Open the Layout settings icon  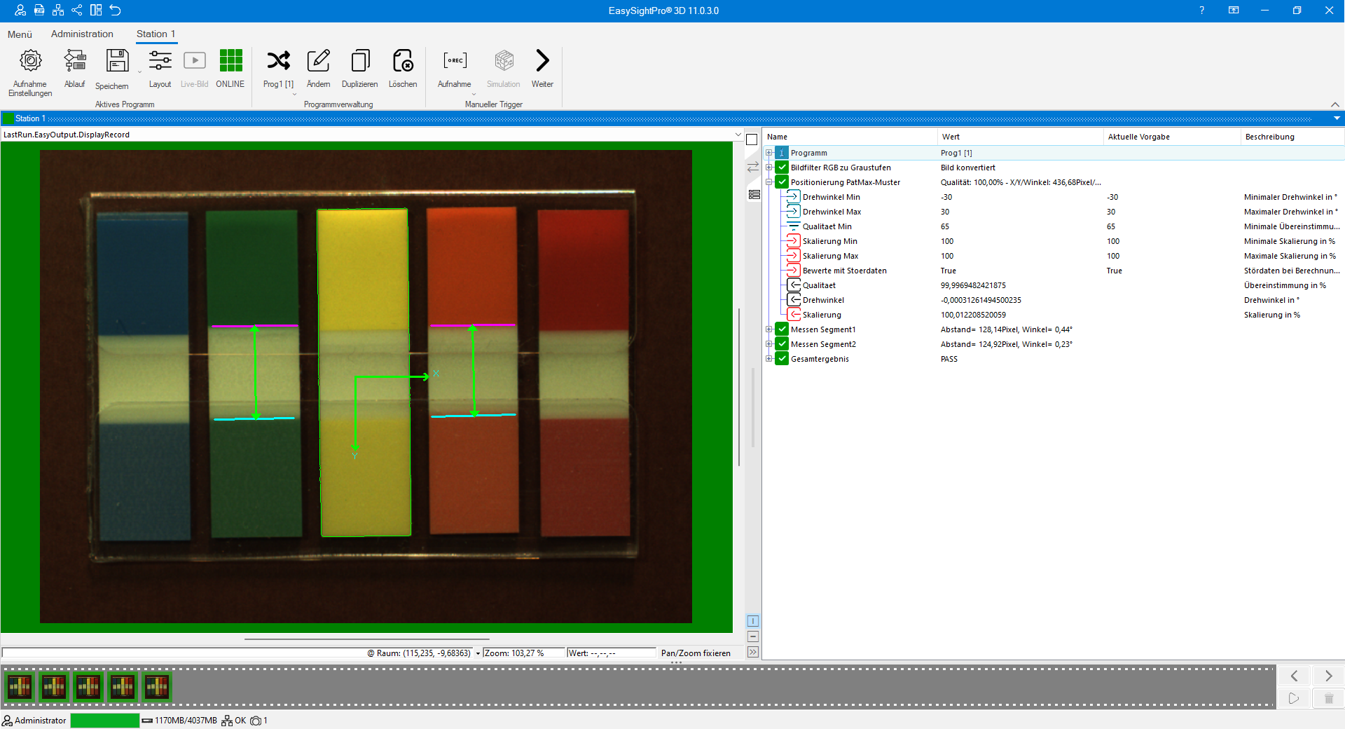(x=160, y=62)
